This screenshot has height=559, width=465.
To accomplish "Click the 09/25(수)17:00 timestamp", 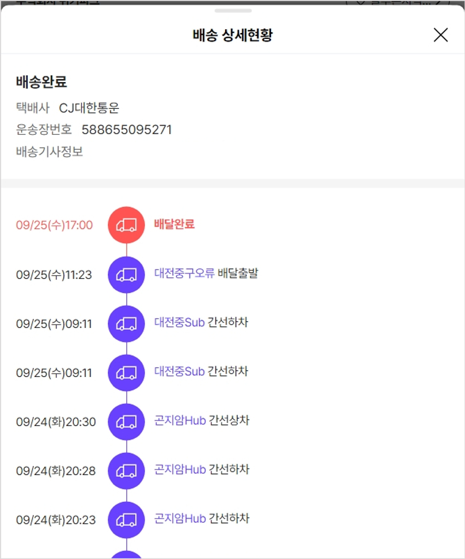I will (x=55, y=225).
